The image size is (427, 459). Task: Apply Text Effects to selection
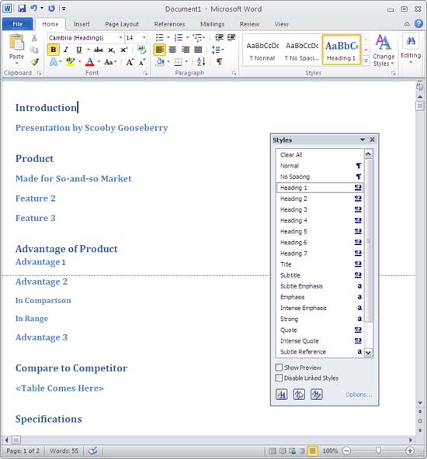[54, 62]
